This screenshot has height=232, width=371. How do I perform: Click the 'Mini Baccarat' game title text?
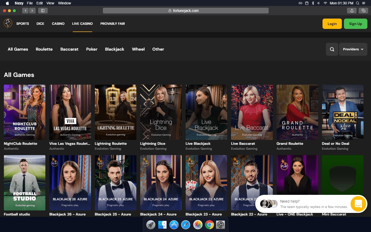coord(334,214)
